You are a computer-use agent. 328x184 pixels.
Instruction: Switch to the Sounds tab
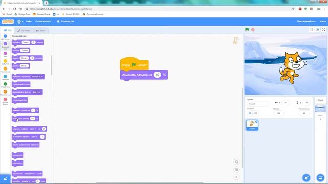click(40, 31)
